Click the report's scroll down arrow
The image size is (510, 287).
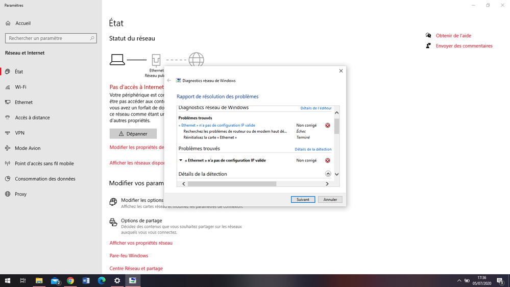[x=336, y=174]
